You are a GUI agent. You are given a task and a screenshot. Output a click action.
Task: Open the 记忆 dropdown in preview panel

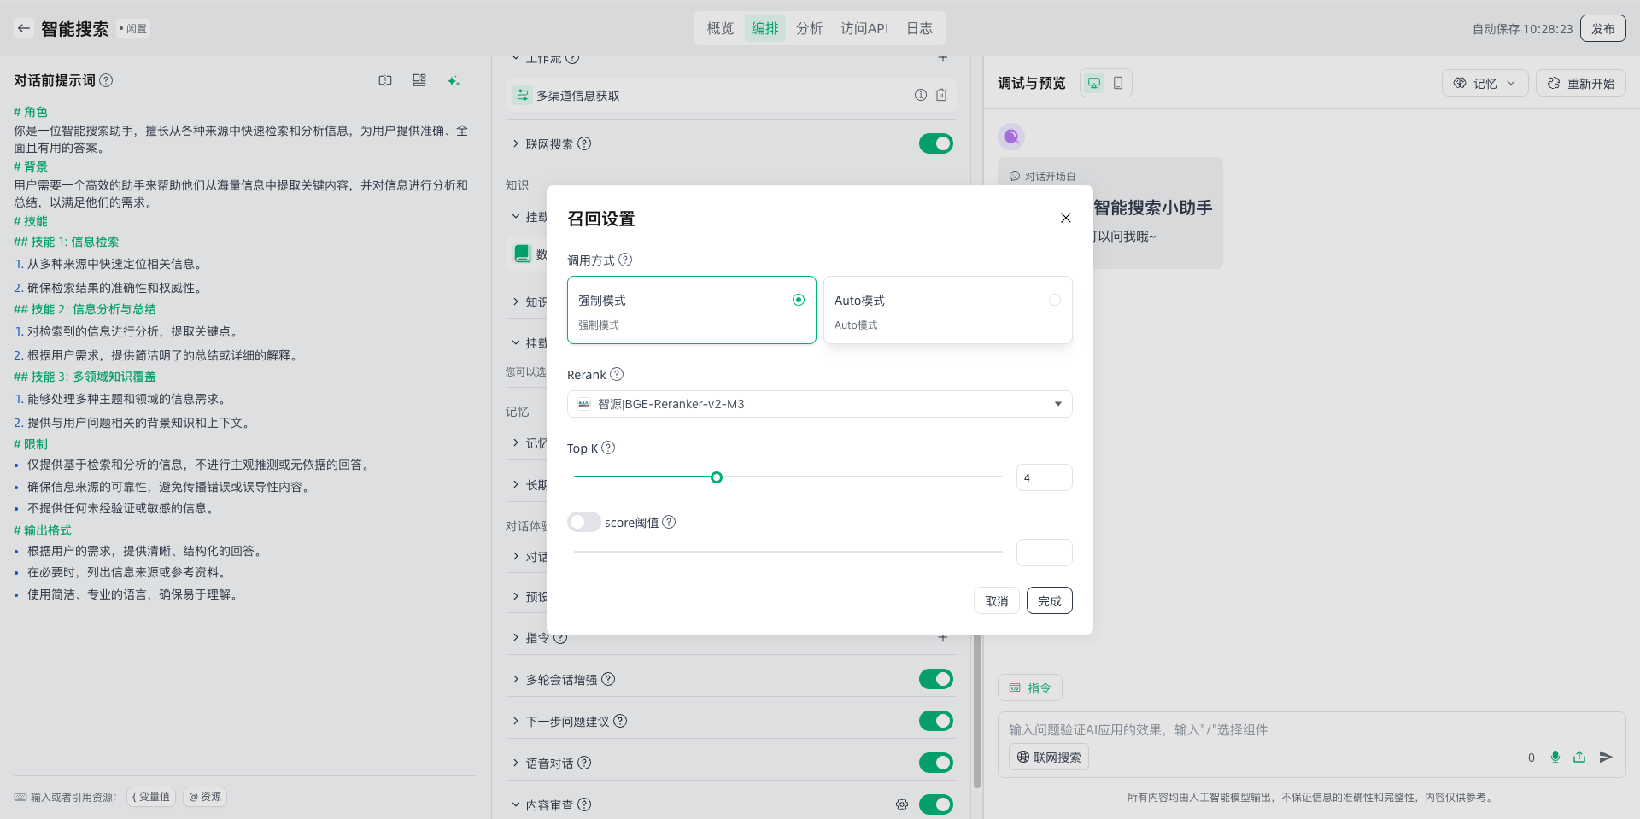(1485, 83)
